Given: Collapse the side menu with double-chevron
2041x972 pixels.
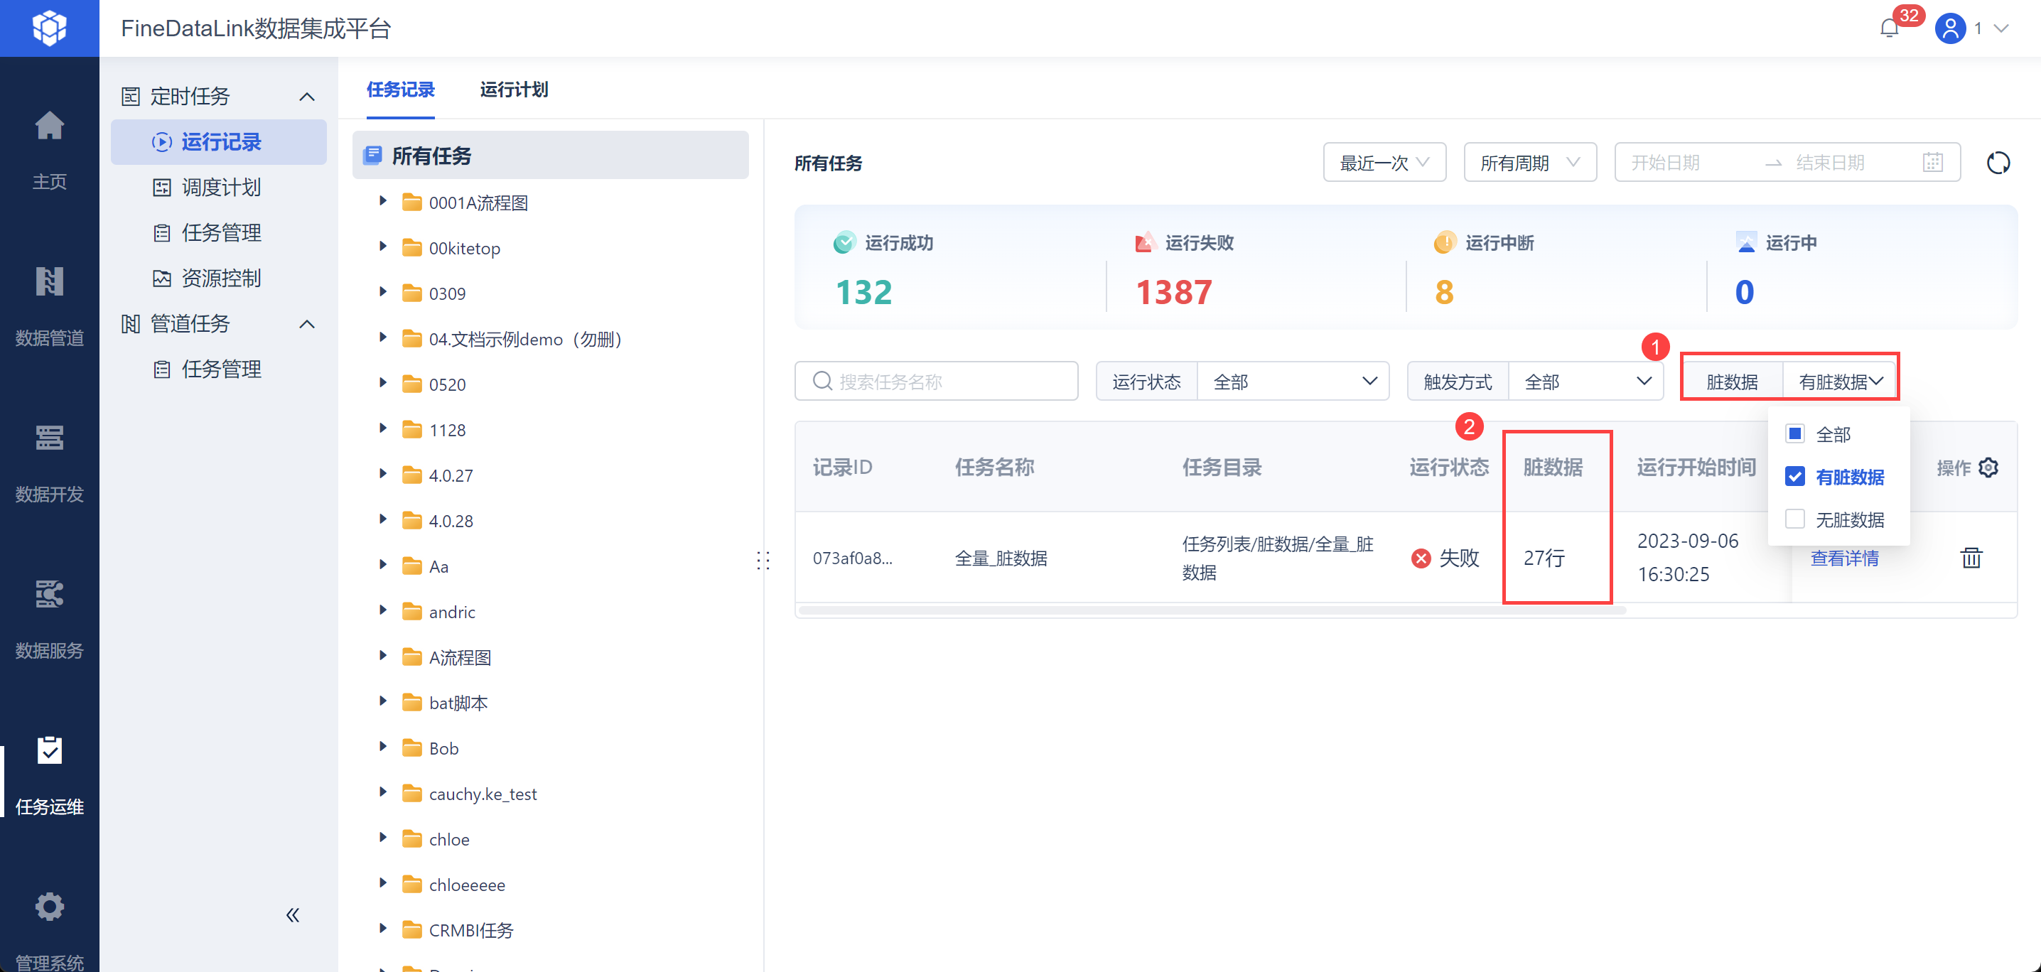Looking at the screenshot, I should coord(292,915).
